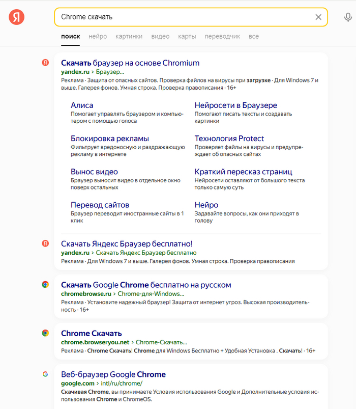Clear the search field with X icon
This screenshot has width=356, height=409.
[318, 17]
